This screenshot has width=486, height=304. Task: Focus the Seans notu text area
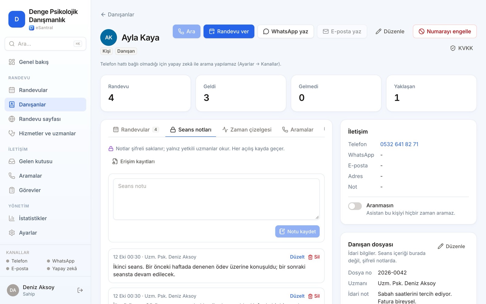click(216, 199)
